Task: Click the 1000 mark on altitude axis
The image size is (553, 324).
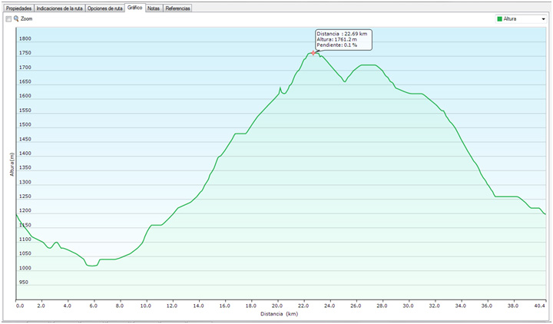Action: (25, 268)
